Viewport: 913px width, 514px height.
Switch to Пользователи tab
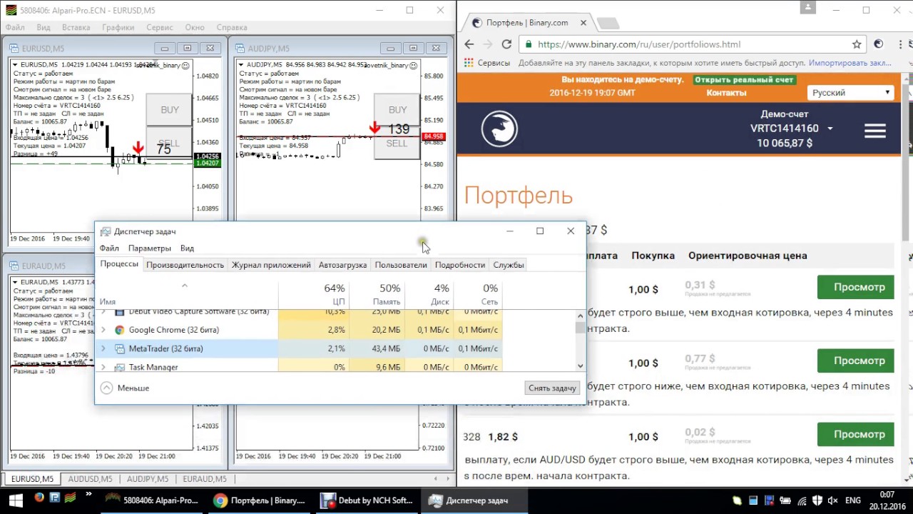point(401,265)
